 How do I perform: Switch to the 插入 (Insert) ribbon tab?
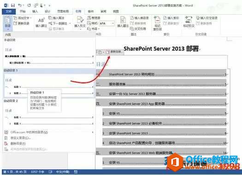pyautogui.click(x=35, y=12)
